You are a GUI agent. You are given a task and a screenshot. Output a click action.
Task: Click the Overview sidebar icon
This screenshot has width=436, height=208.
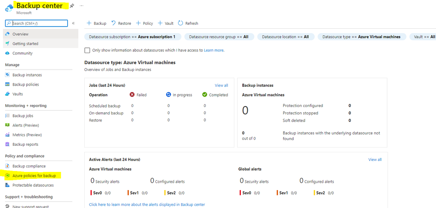point(7,34)
